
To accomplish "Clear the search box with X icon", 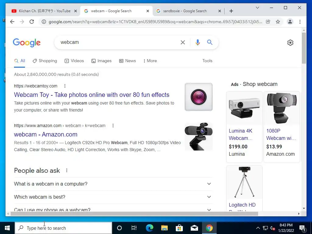I will [183, 42].
